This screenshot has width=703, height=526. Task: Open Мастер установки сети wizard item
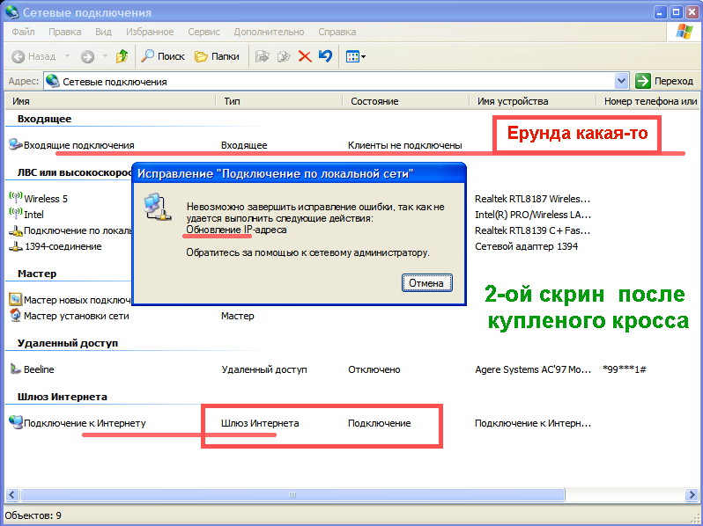[76, 316]
